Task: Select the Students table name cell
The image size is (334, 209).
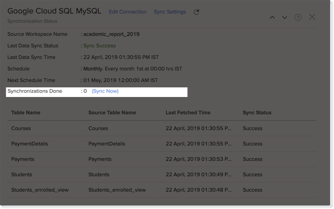Action: click(x=22, y=174)
